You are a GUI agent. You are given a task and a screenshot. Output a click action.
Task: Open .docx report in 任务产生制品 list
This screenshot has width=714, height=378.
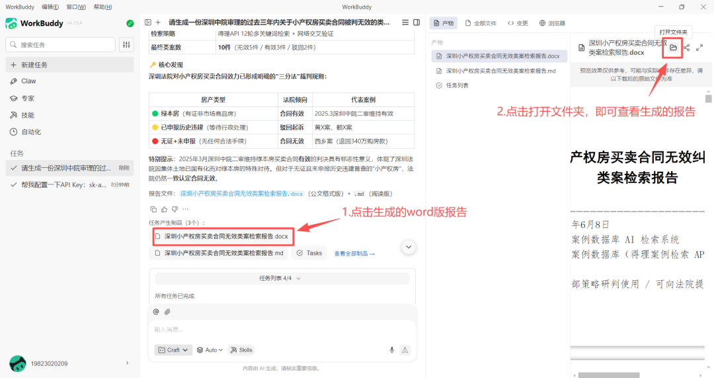[221, 237]
